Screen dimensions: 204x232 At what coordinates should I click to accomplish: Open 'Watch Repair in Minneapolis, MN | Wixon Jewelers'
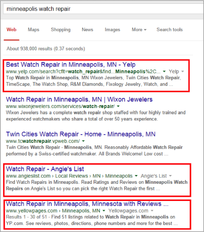tap(79, 100)
